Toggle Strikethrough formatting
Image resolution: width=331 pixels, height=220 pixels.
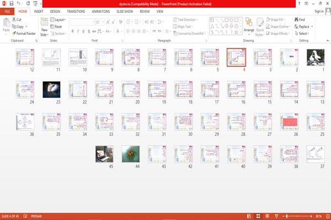(94, 31)
